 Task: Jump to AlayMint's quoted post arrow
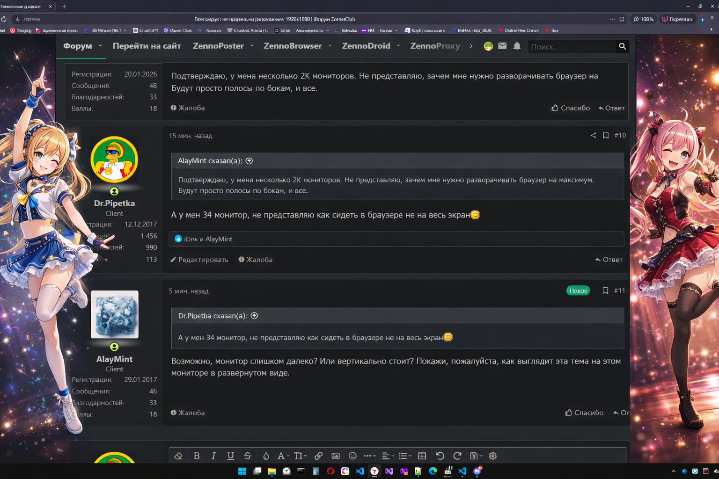click(249, 161)
